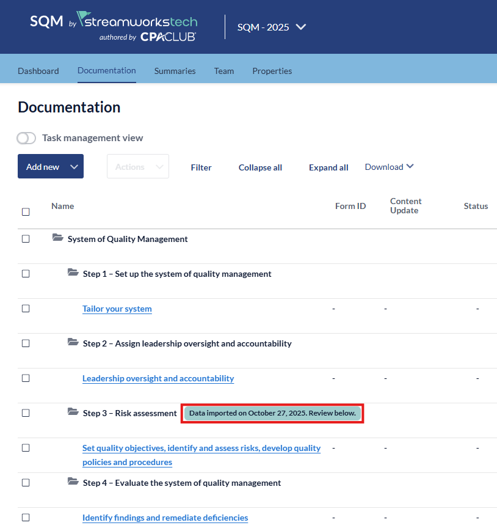Open Identify findings and remediate deficiencies link
The image size is (497, 528).
[165, 518]
